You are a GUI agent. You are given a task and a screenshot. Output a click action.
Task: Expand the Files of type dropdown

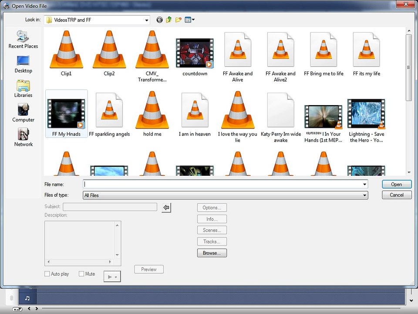point(364,195)
